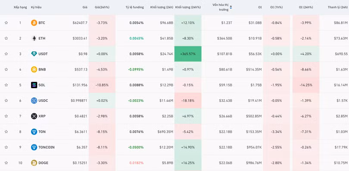This screenshot has height=171, width=349.
Task: Select the TON OI (1h%) -3.34%
Action: coord(277,131)
